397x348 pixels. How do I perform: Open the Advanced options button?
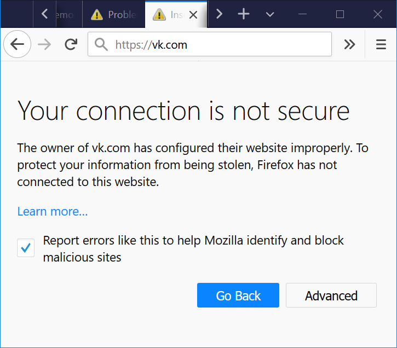coord(331,295)
